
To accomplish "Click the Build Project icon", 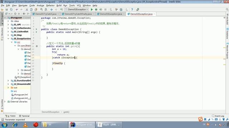I will (62, 10).
